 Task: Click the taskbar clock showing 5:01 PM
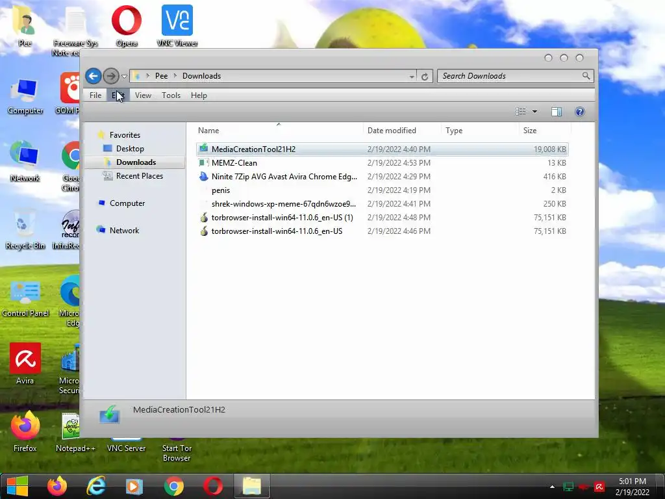[x=633, y=487]
